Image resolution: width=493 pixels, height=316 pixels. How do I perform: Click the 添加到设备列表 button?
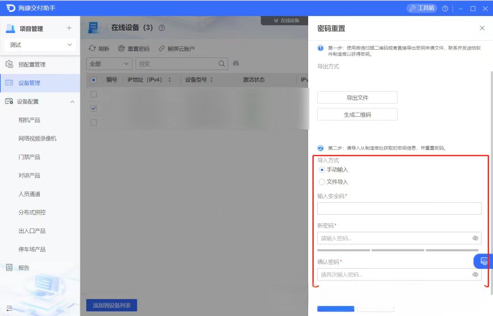pos(112,306)
